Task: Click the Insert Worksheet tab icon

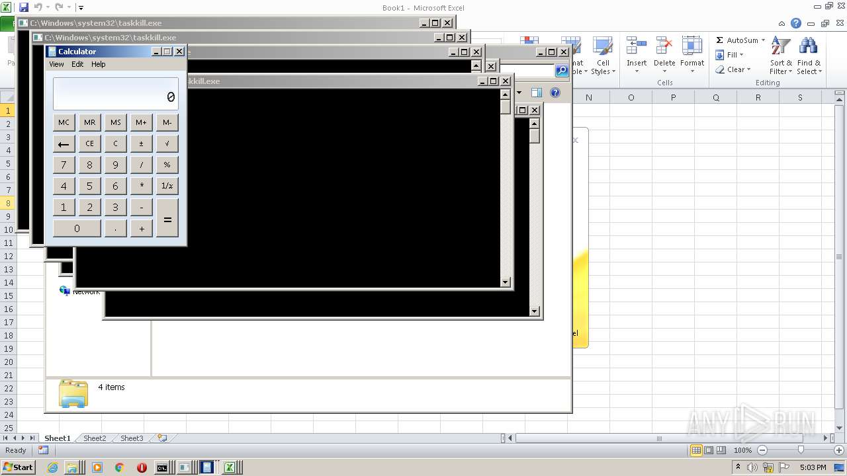Action: 162,438
